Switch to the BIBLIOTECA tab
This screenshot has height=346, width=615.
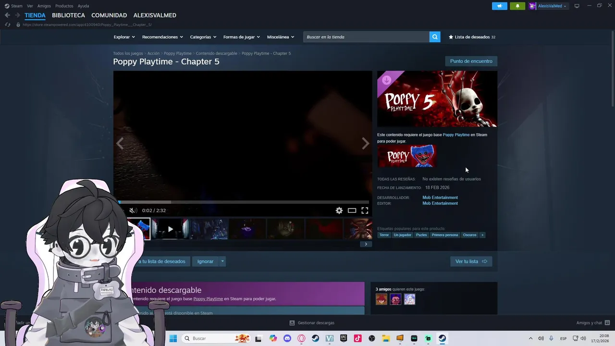[68, 15]
